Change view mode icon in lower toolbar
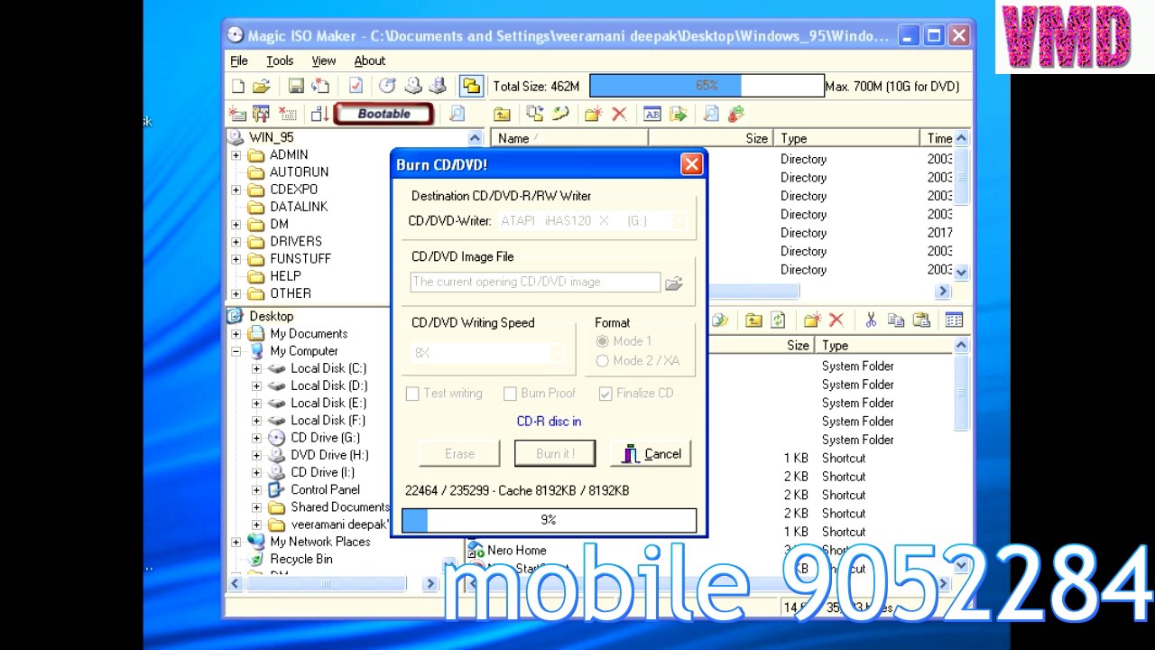Image resolution: width=1155 pixels, height=650 pixels. (954, 320)
